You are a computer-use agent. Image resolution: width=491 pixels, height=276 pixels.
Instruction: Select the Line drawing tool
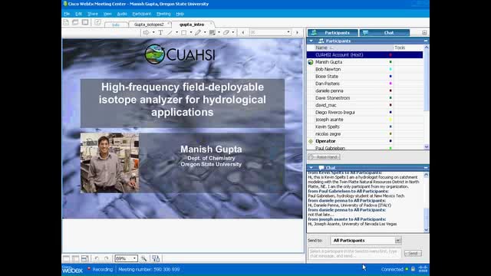[170, 32]
